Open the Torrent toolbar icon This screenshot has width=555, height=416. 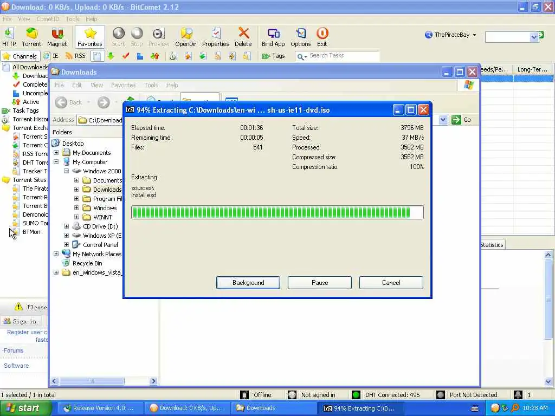[31, 37]
